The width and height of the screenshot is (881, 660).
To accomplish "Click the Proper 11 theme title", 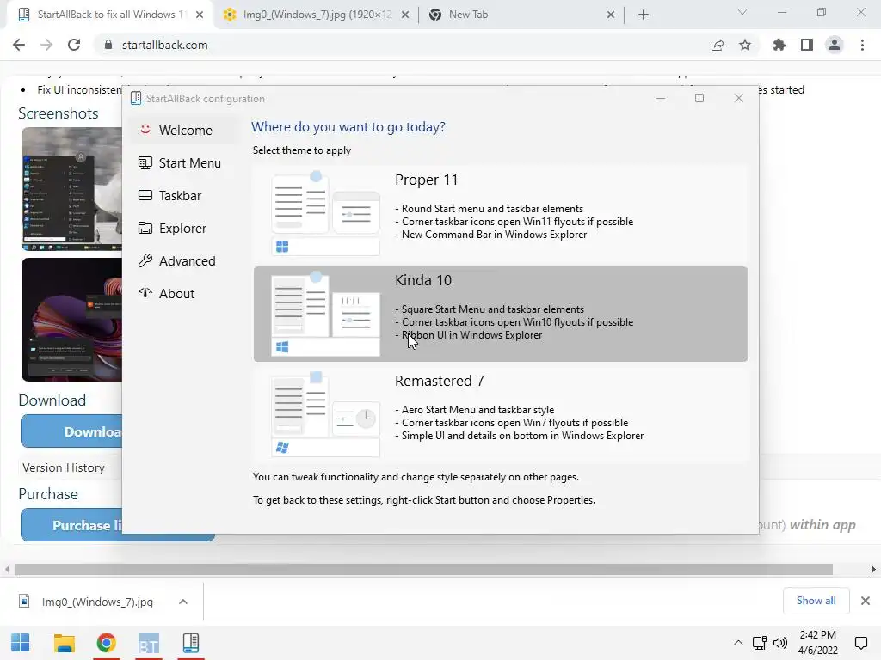I will point(427,180).
